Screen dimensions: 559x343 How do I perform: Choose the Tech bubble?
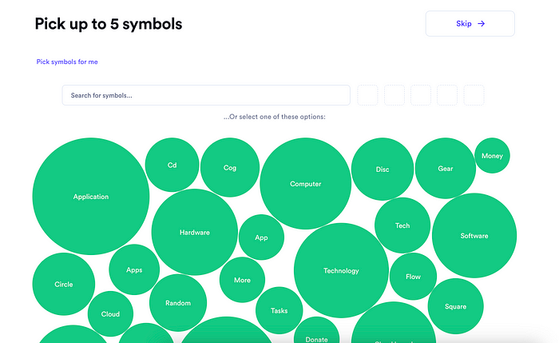[x=402, y=225]
